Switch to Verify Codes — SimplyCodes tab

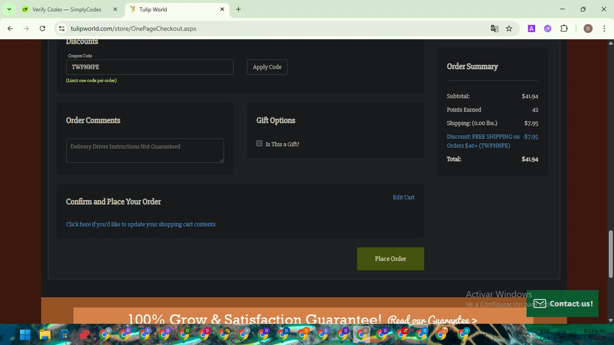click(67, 9)
